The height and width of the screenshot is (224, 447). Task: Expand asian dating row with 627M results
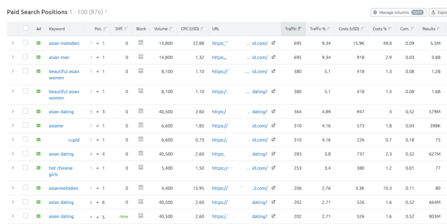point(13,154)
